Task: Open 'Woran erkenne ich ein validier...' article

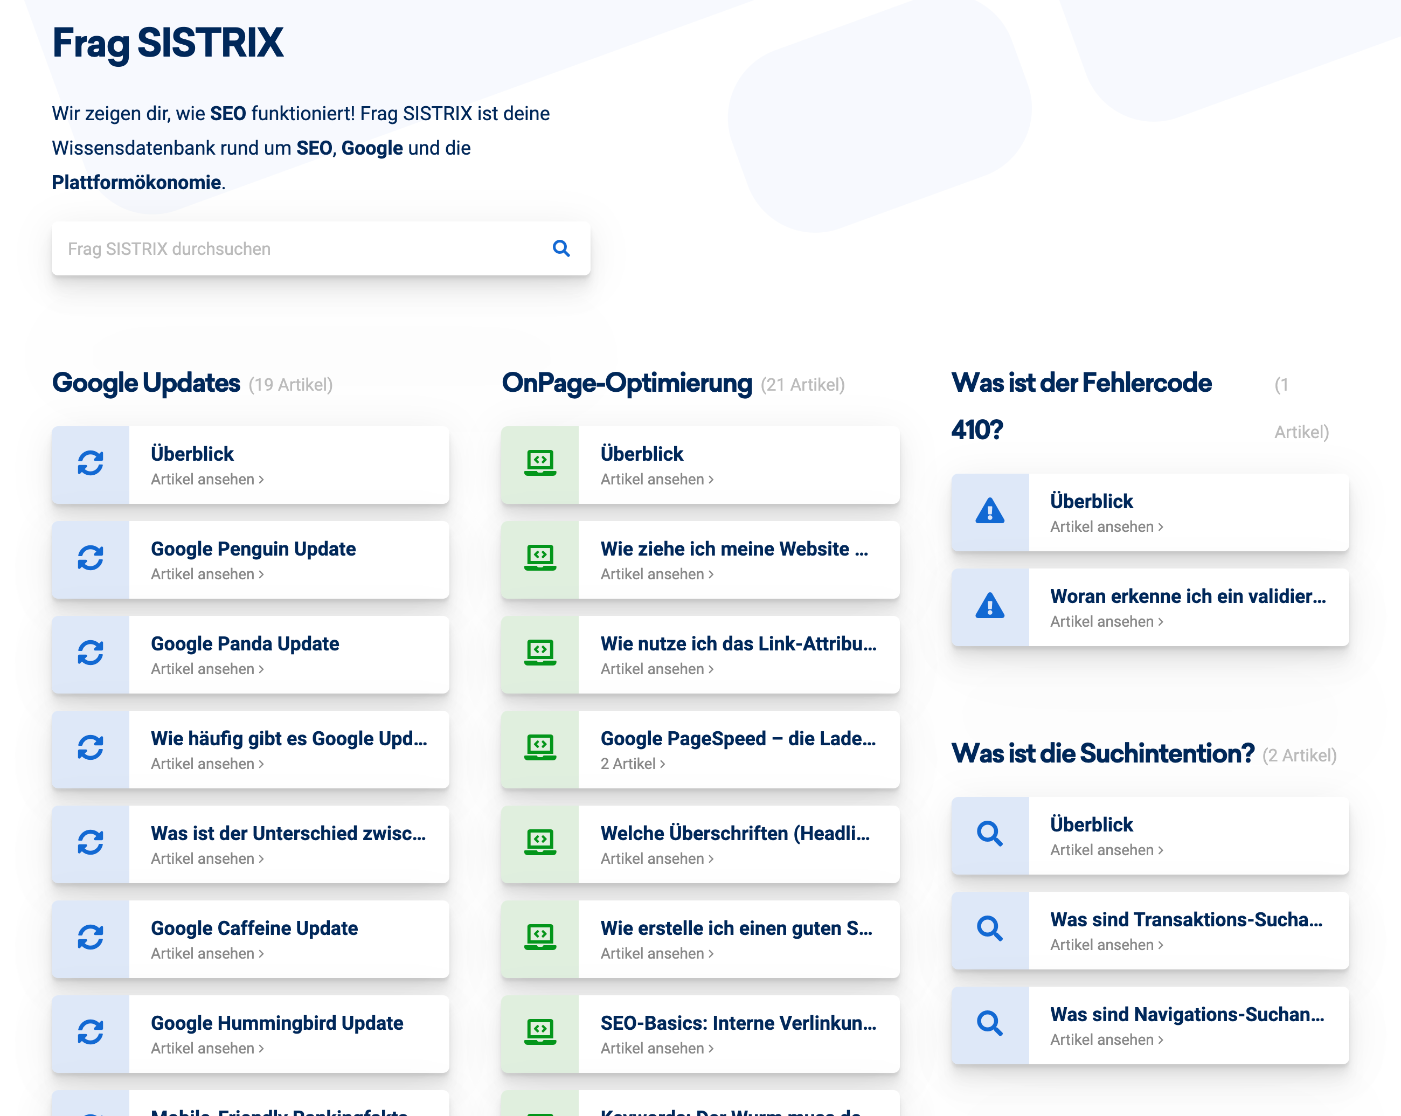Action: tap(1188, 596)
